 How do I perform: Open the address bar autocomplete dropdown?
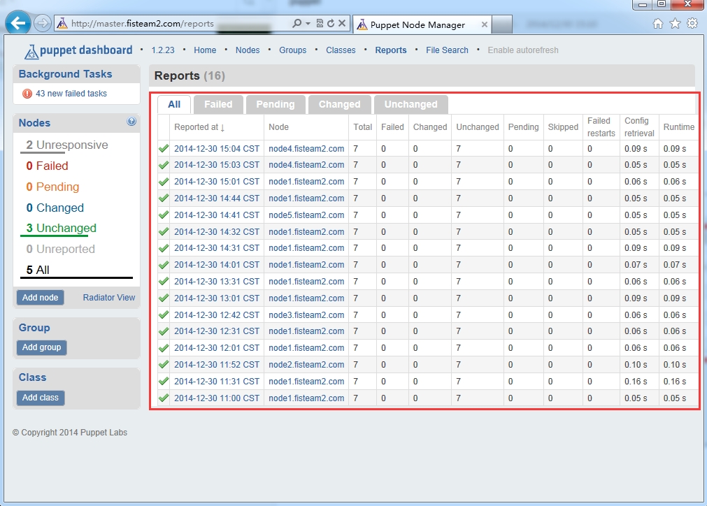tap(307, 22)
